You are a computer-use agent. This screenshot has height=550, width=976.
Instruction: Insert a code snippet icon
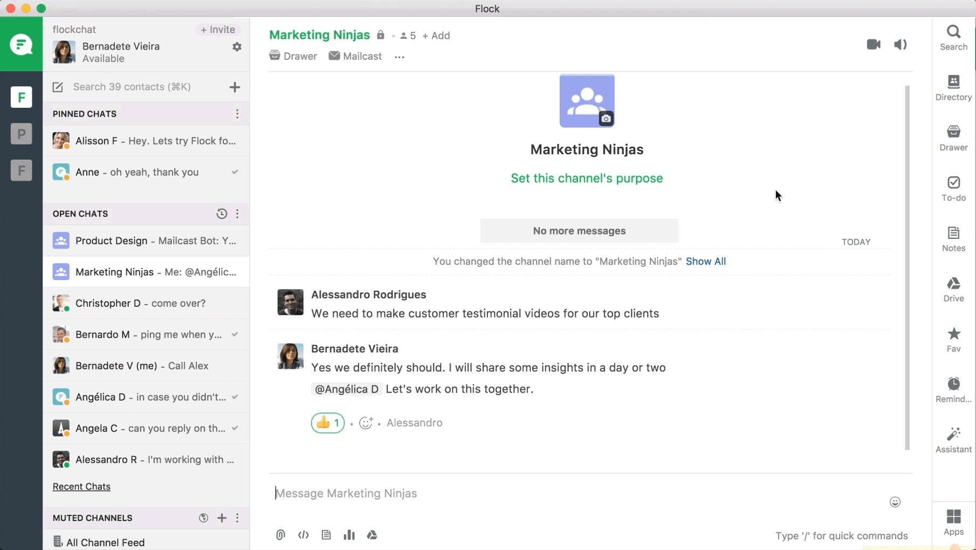tap(304, 535)
